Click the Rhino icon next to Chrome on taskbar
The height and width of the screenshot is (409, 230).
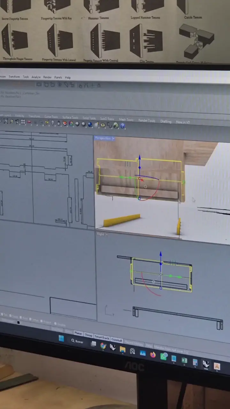[113, 347]
